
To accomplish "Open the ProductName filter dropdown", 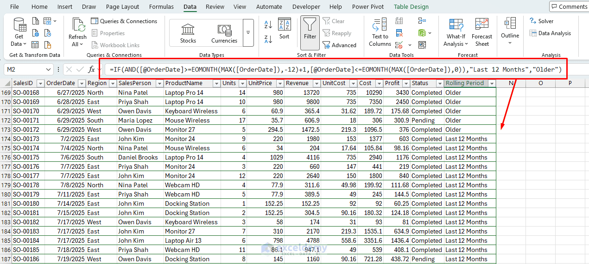I will click(x=216, y=83).
